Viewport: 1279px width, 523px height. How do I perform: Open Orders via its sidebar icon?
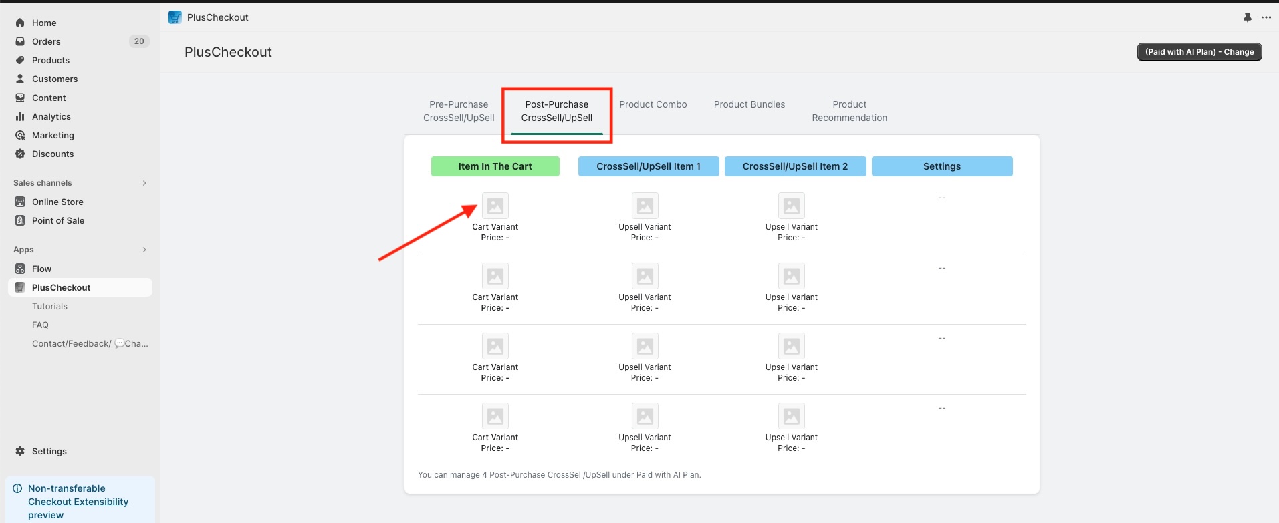point(20,41)
